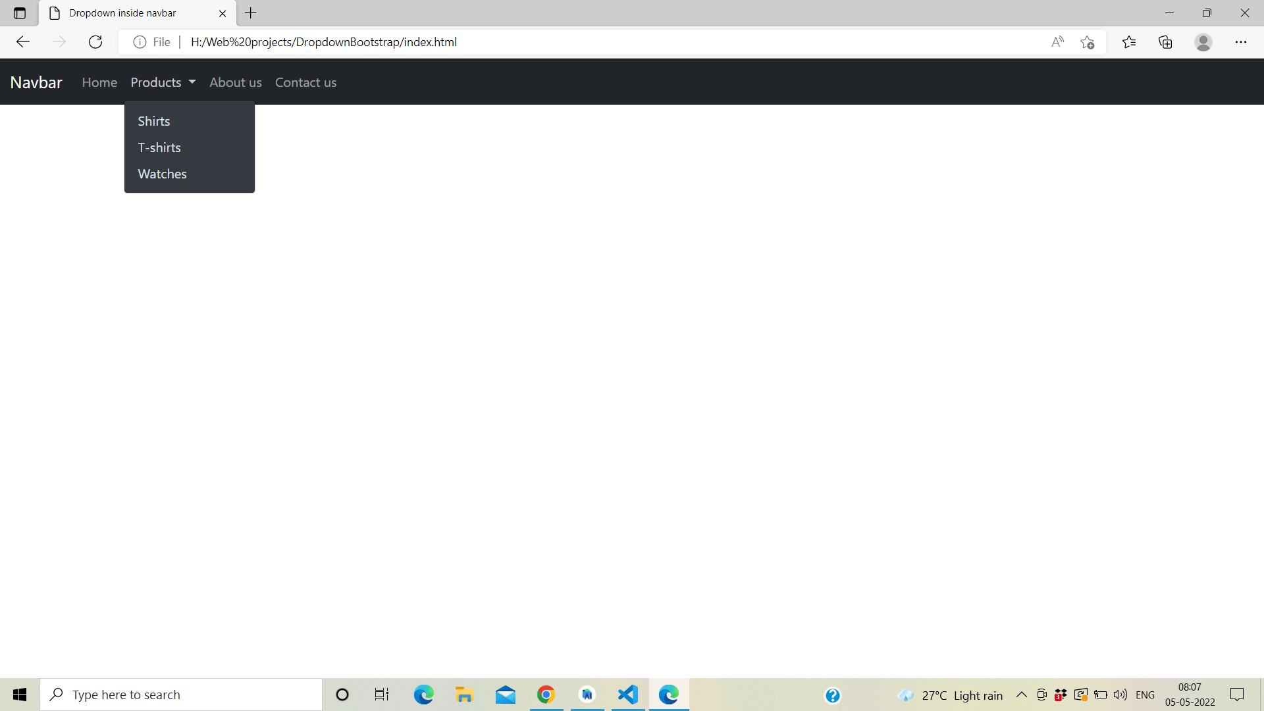This screenshot has height=711, width=1264.
Task: Launch Visual Studio Code from the taskbar
Action: (x=628, y=695)
